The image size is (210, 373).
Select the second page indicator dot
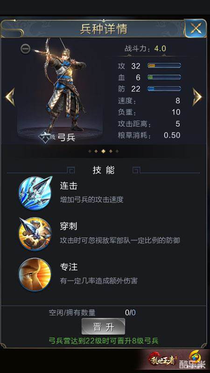click(96, 151)
